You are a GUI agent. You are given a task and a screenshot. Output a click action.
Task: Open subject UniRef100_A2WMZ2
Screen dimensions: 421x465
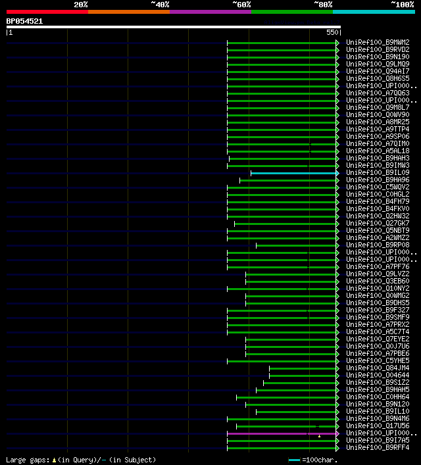378,237
